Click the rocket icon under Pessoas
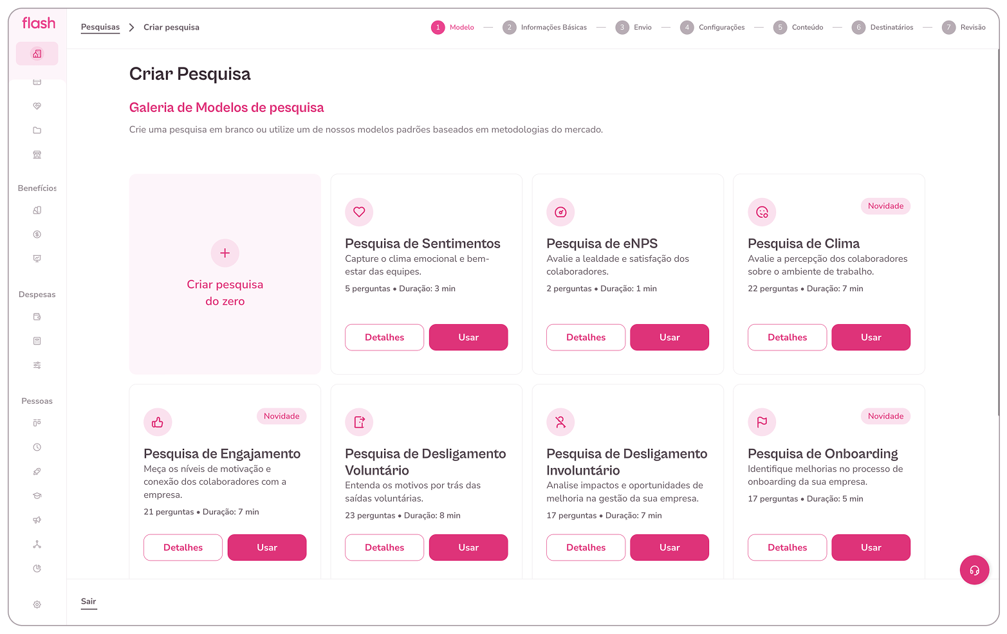This screenshot has height=634, width=1007. (37, 471)
